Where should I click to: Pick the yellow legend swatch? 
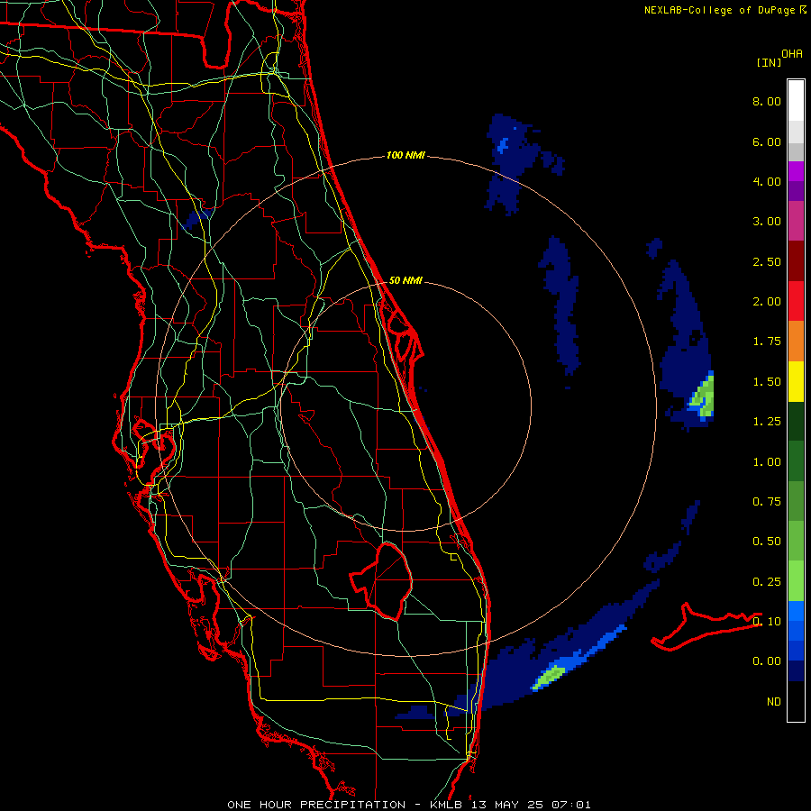(796, 381)
